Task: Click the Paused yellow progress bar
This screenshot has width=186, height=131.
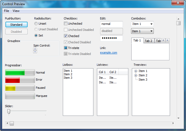Action: [x=20, y=88]
